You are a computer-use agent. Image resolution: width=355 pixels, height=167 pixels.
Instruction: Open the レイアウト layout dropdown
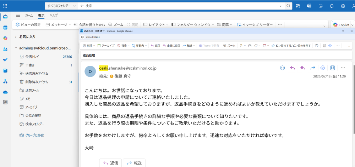154,25
